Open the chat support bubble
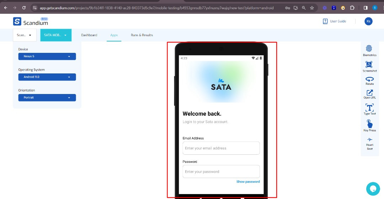 pos(373,189)
